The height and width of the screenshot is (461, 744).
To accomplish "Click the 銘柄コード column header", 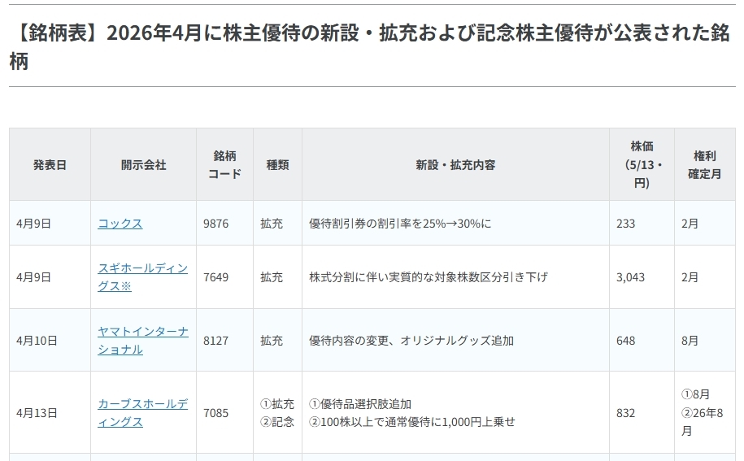I will 224,164.
